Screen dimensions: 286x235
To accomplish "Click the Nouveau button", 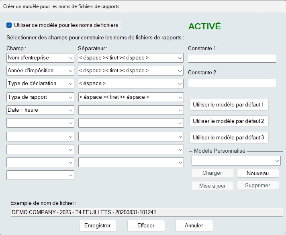I will point(258,173).
